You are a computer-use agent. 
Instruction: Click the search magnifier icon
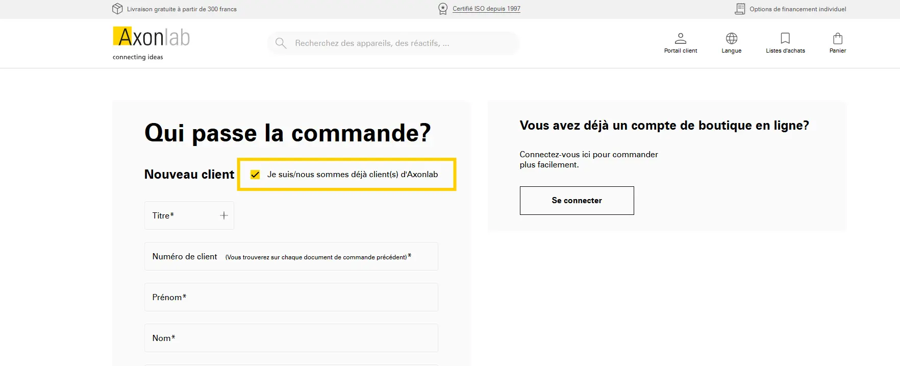[281, 43]
